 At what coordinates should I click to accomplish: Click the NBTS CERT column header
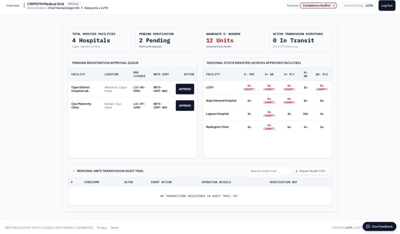point(161,75)
